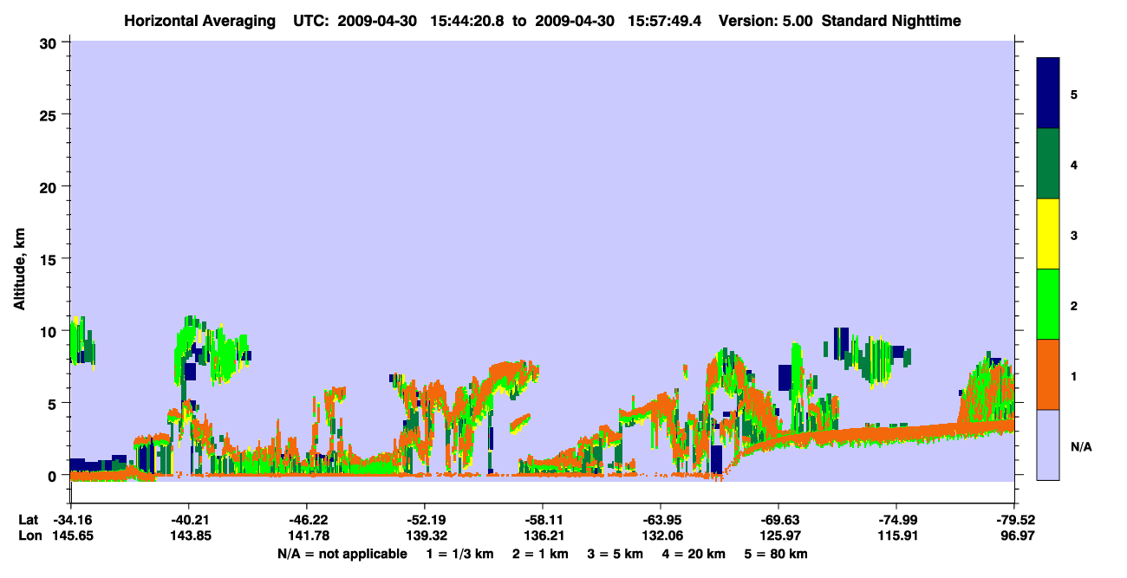Viewport: 1127px width, 578px height.
Task: Click the bright green color bar segment labeled 2
Action: point(1048,304)
